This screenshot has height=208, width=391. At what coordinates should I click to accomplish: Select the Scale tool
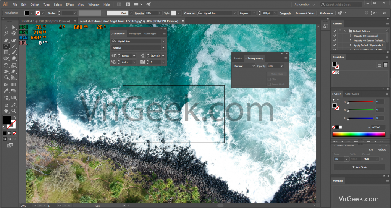click(14, 65)
